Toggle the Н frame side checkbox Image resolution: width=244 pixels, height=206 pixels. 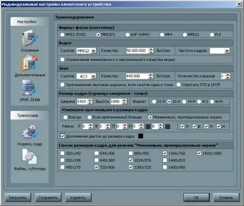219,126
